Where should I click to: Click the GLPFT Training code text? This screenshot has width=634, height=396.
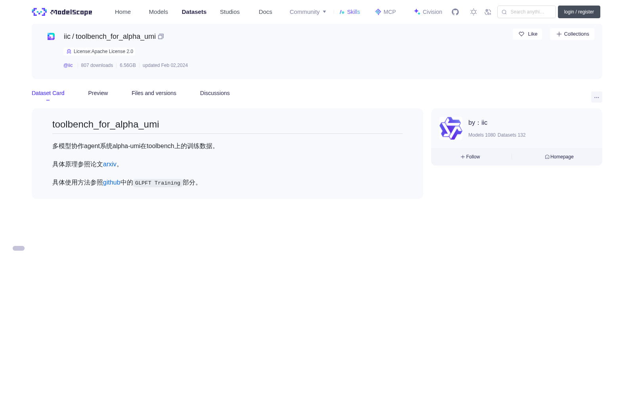click(x=158, y=183)
